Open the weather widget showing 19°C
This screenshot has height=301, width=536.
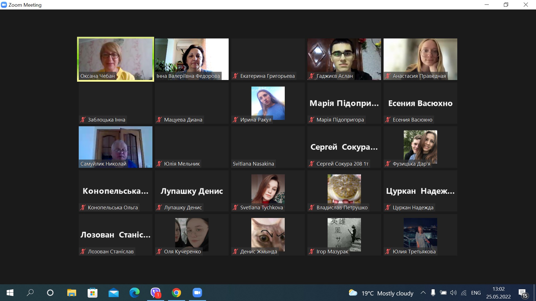[x=381, y=293]
